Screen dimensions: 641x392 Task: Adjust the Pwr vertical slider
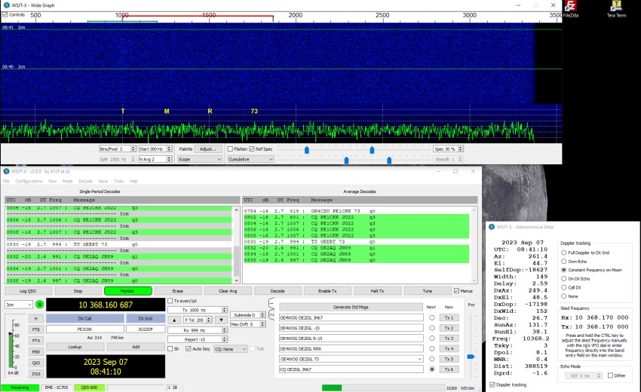pyautogui.click(x=471, y=356)
